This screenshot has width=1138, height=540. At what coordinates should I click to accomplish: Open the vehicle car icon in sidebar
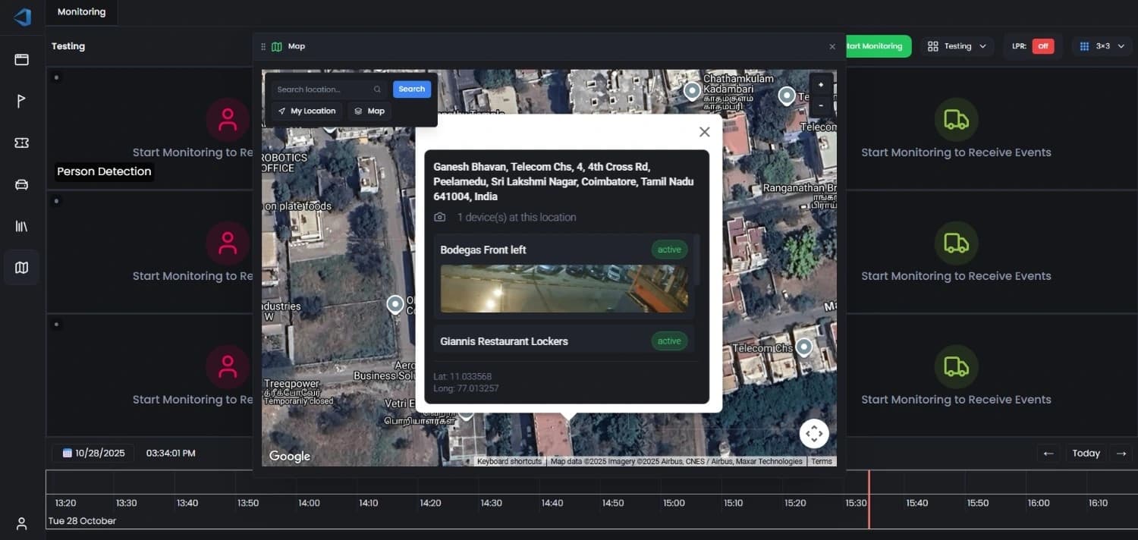coord(21,184)
